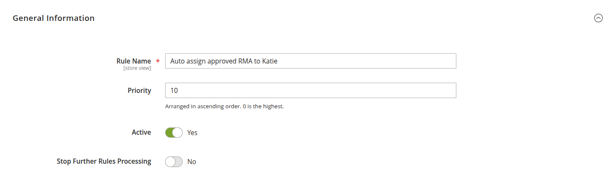The image size is (616, 182).
Task: Click the Priority field label
Action: click(139, 90)
